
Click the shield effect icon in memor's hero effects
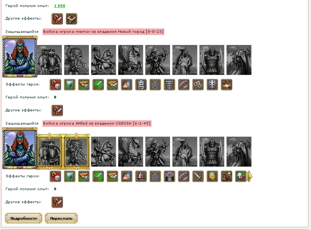[70, 84]
